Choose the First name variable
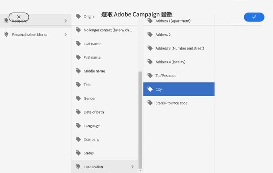Screen dimensions: 273x173 pos(105,57)
